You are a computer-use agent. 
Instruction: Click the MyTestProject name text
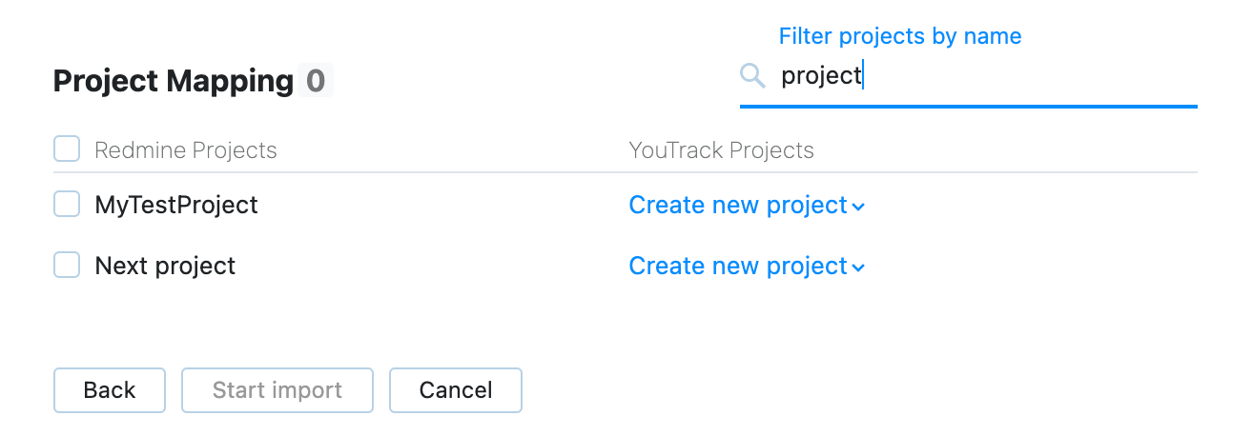click(176, 205)
